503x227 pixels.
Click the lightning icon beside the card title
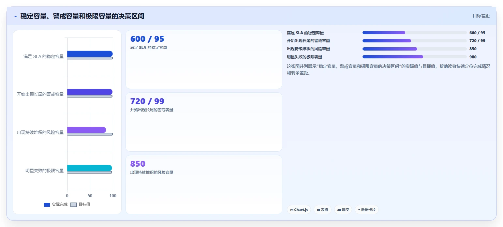15,16
